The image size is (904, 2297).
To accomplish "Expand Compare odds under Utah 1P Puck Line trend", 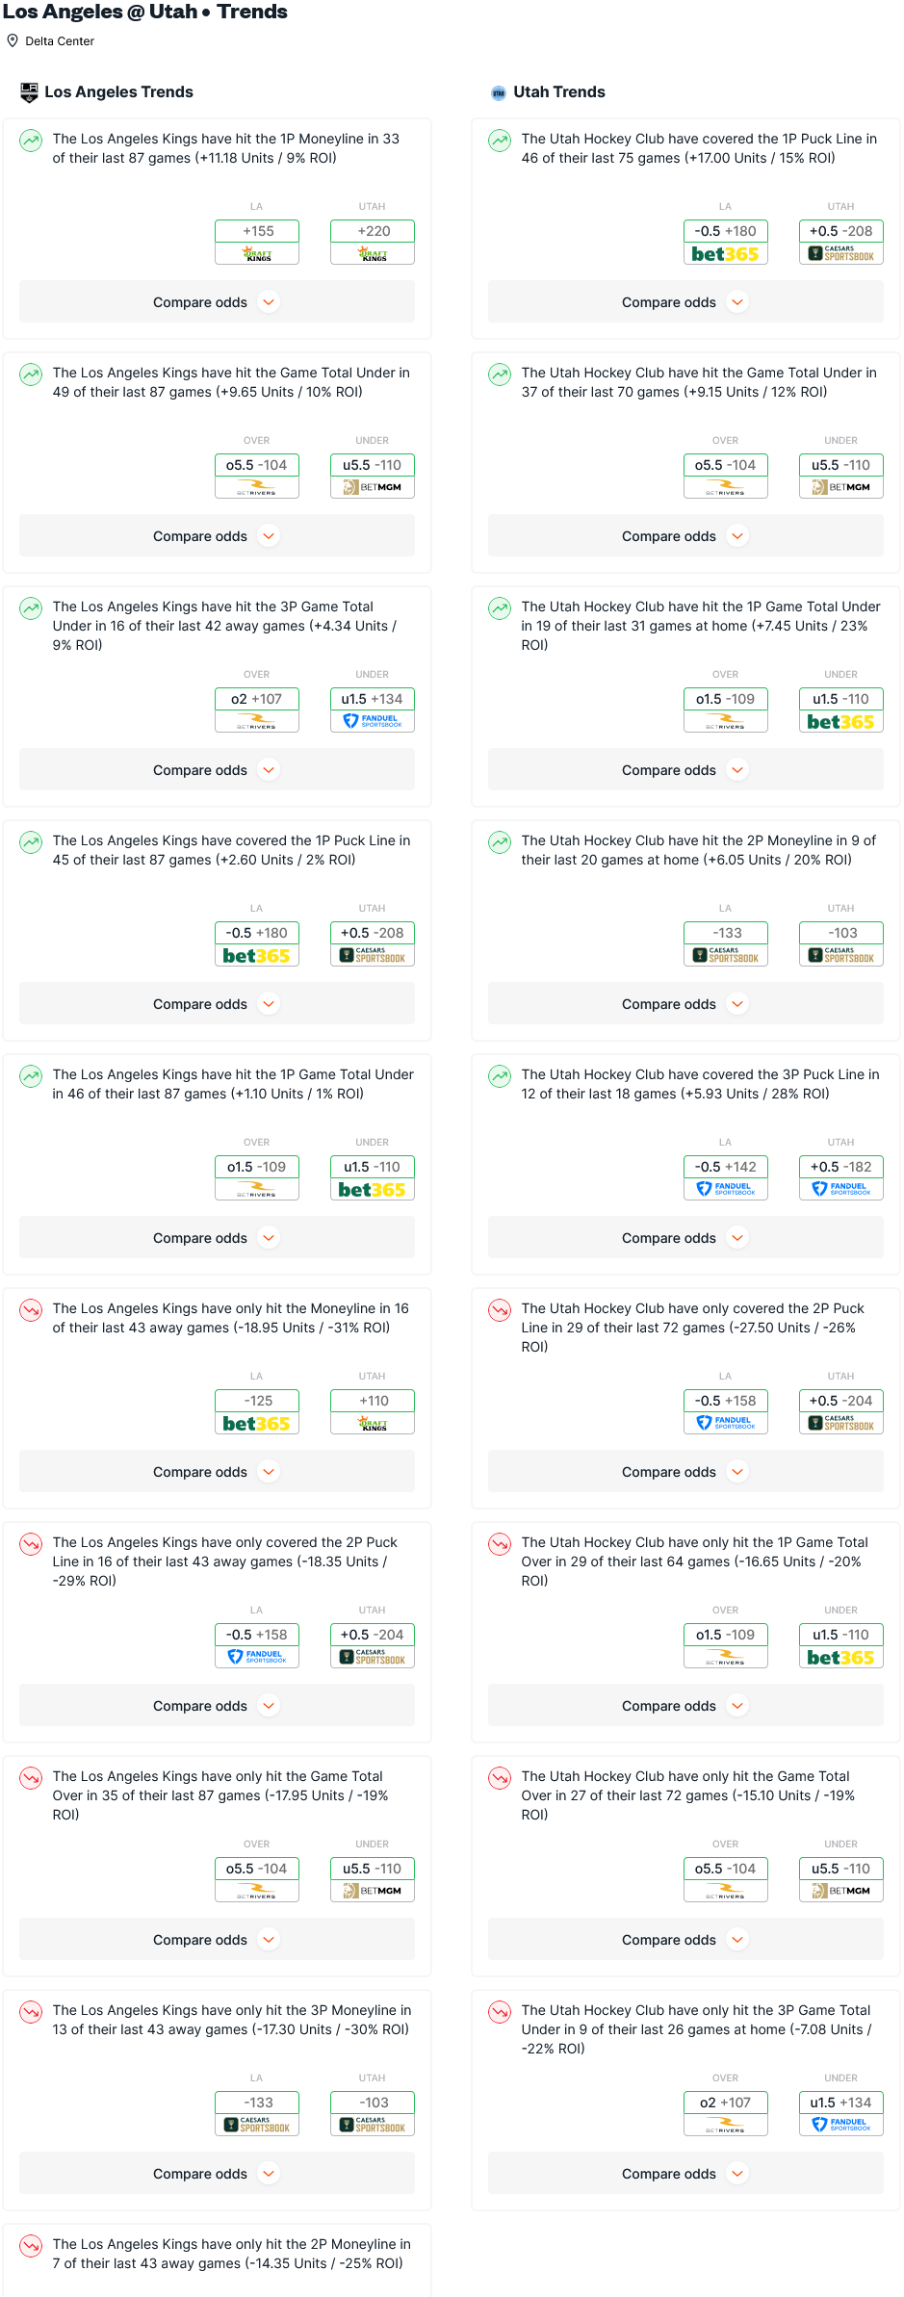I will (x=685, y=301).
